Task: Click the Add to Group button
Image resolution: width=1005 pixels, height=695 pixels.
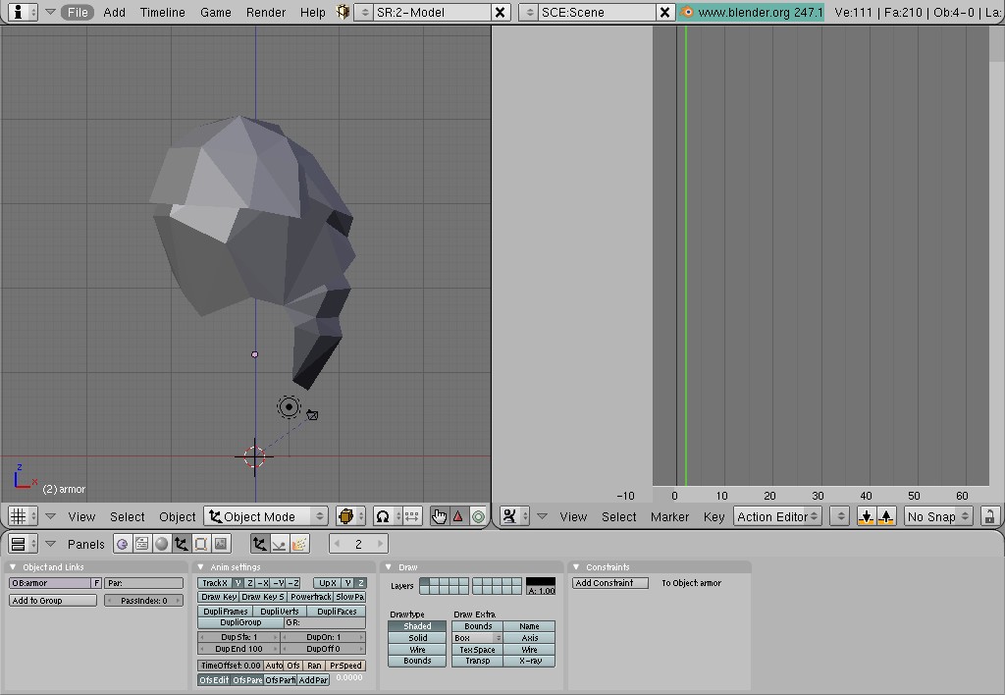Action: point(52,601)
